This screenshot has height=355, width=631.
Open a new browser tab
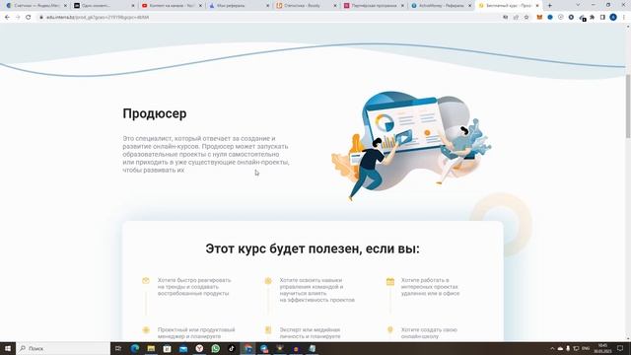coord(550,6)
